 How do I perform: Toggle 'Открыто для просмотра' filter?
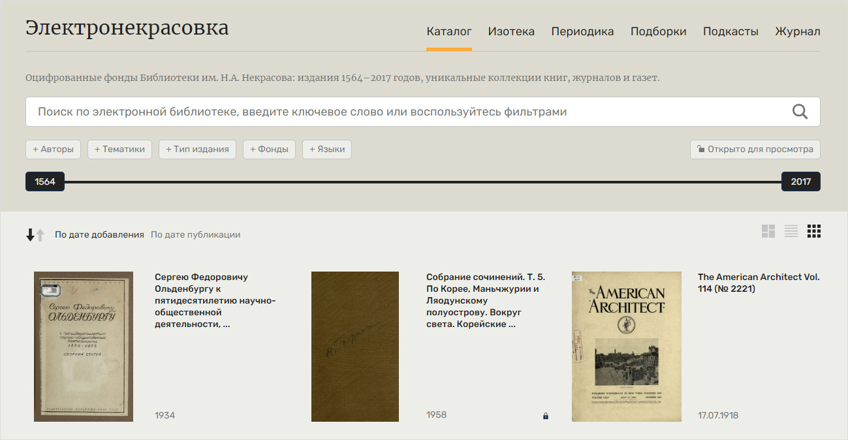[755, 149]
